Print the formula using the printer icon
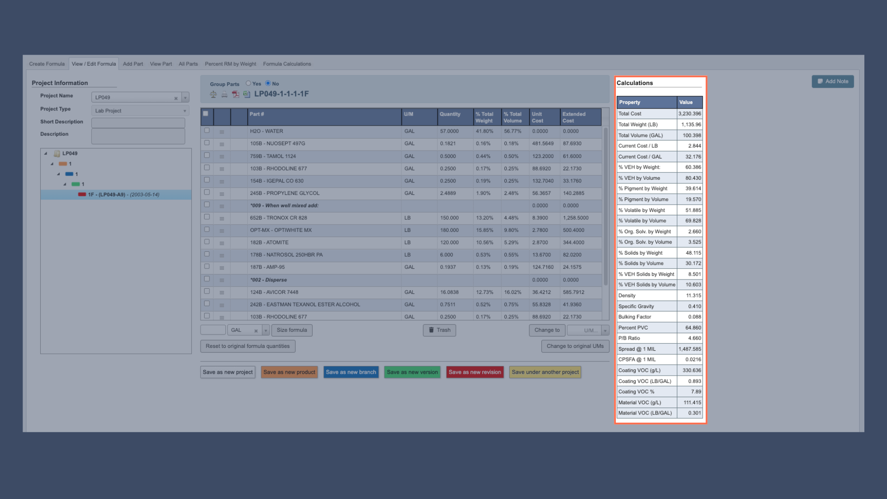 click(x=224, y=94)
